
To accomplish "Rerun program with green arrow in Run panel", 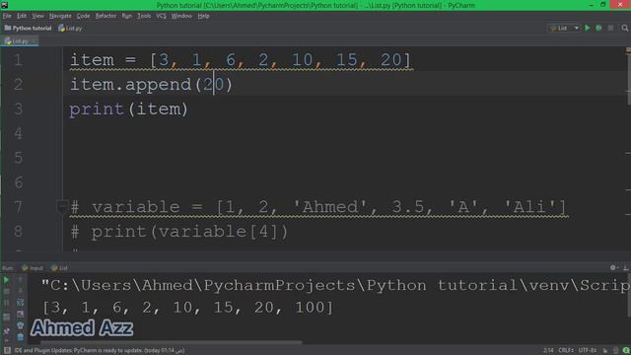I will click(x=6, y=280).
